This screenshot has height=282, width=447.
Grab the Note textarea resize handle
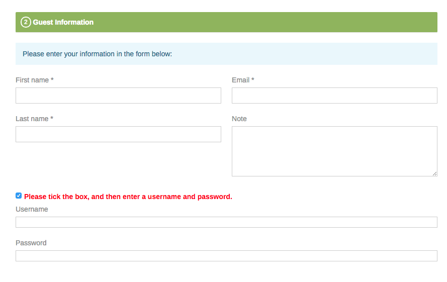(434, 173)
